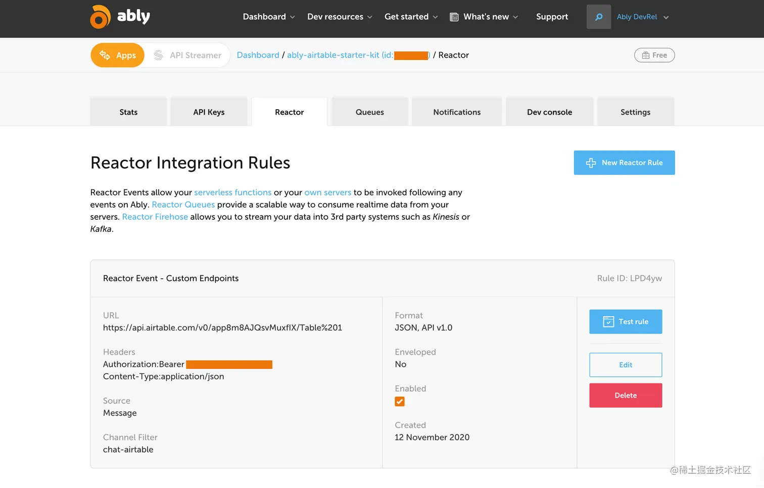This screenshot has height=488, width=764.
Task: Click Reactor Event - Custom Endpoints heading
Action: [171, 278]
